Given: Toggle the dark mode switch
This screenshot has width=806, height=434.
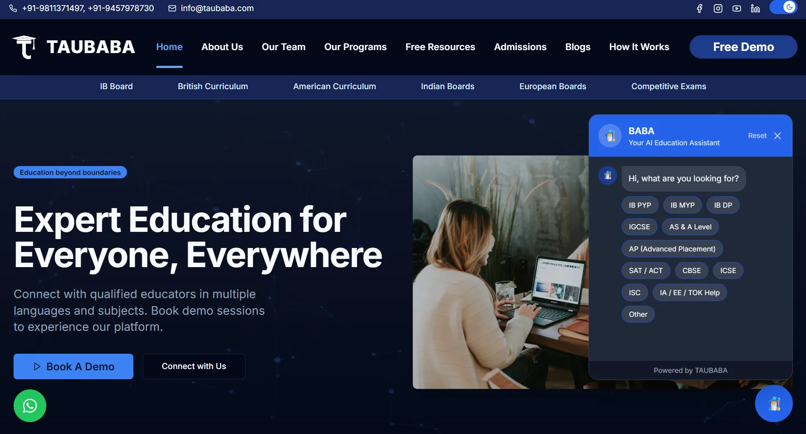Looking at the screenshot, I should [783, 7].
